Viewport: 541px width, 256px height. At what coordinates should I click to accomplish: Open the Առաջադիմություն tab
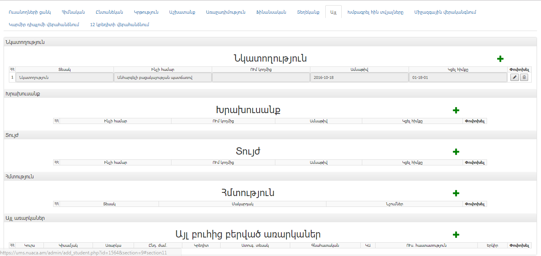[225, 12]
